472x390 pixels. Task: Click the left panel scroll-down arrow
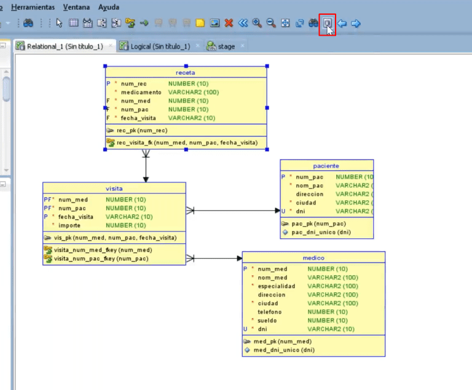tap(6, 170)
